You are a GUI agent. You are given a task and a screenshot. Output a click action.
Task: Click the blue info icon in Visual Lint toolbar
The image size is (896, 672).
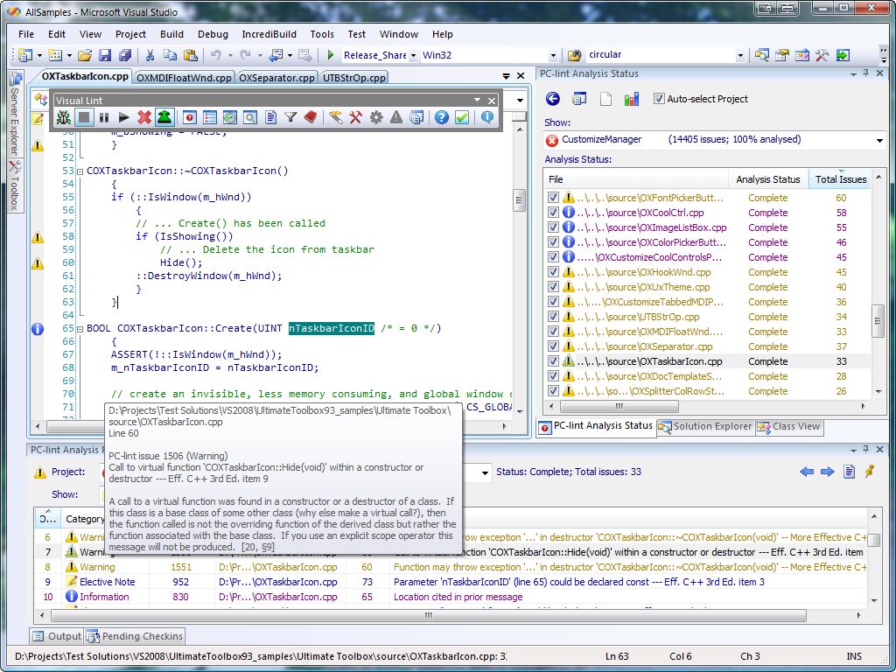tap(486, 117)
